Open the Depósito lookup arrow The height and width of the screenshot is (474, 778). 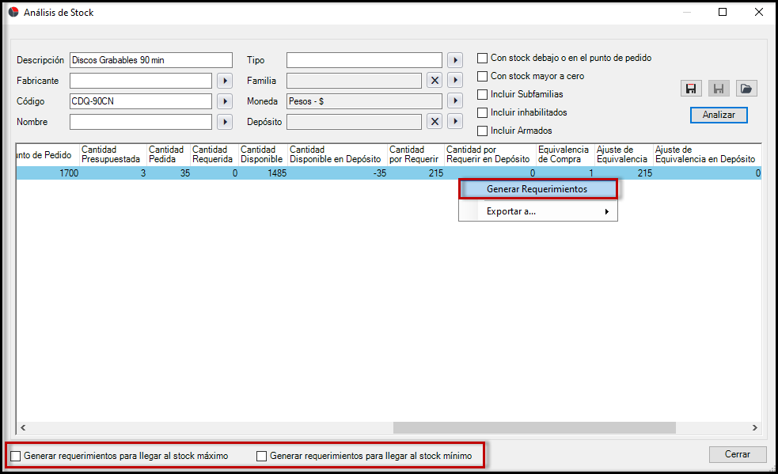[455, 122]
